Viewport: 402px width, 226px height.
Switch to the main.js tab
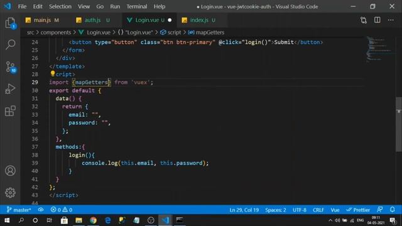tap(42, 20)
